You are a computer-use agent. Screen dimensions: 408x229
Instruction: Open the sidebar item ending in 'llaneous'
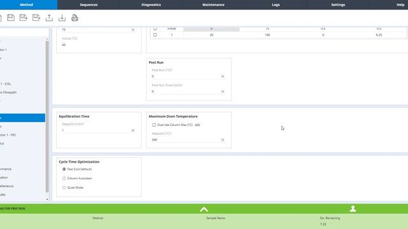(x=7, y=186)
